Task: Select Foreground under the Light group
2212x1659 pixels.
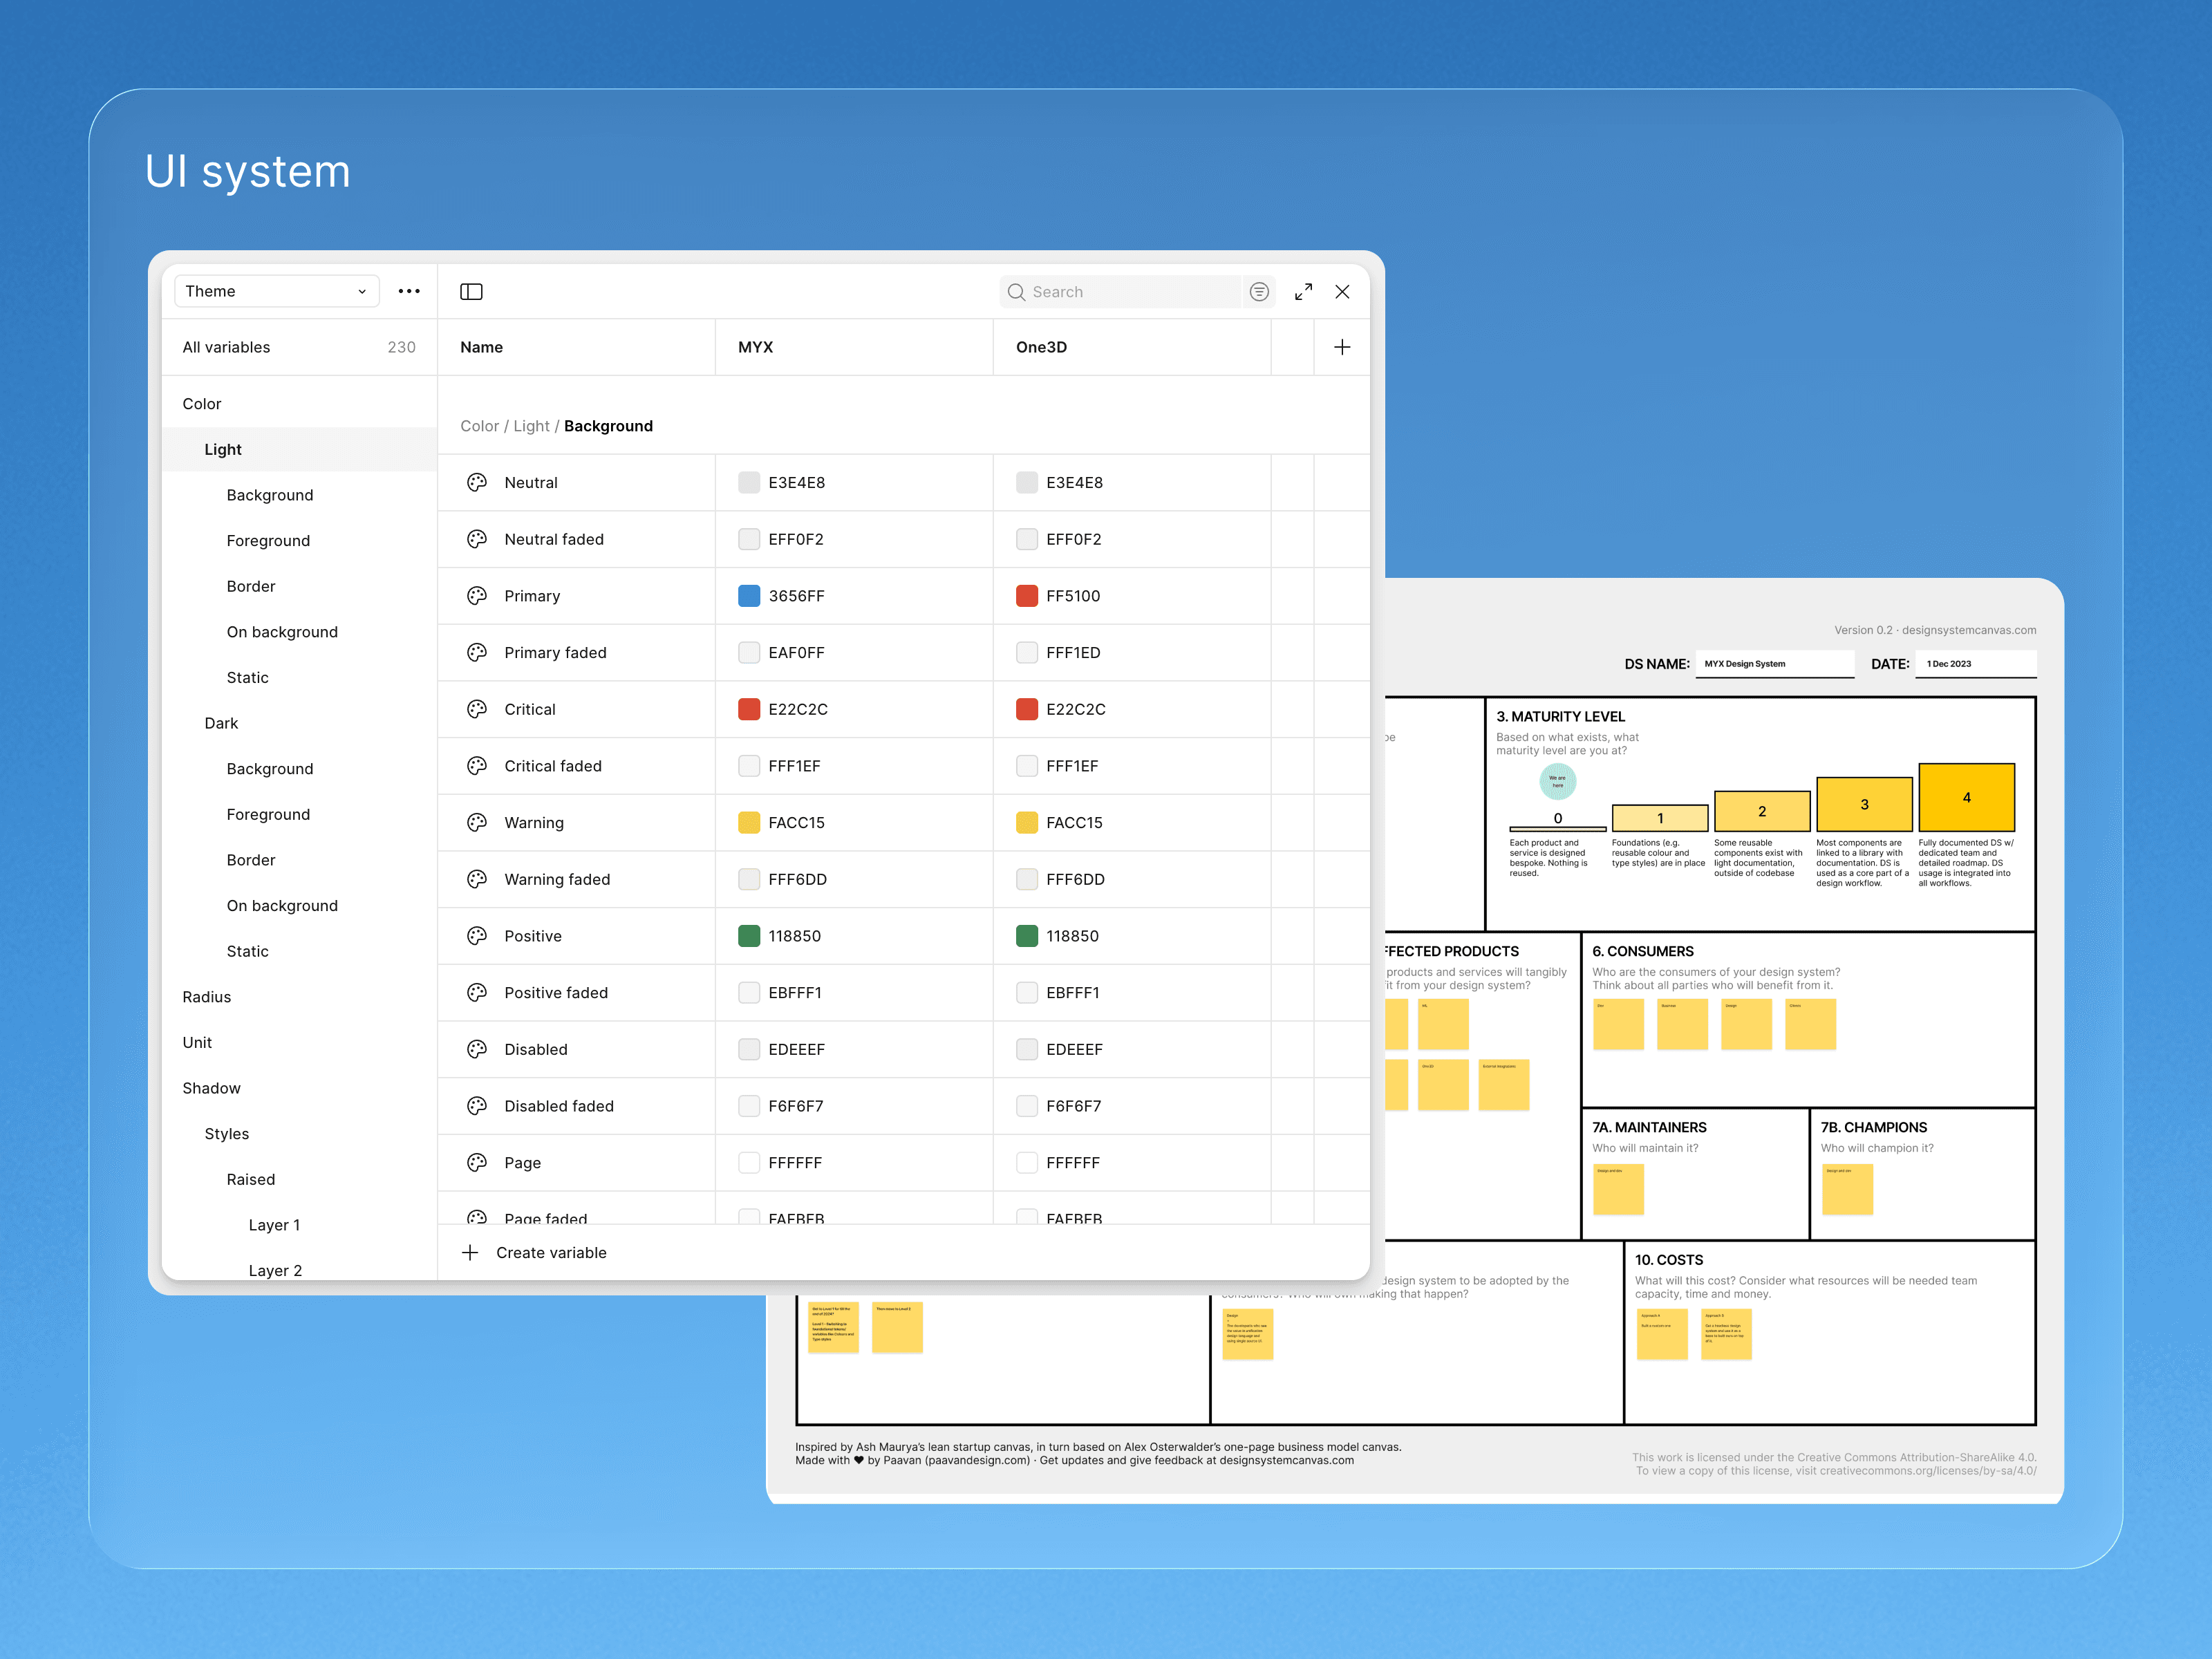Action: [268, 540]
